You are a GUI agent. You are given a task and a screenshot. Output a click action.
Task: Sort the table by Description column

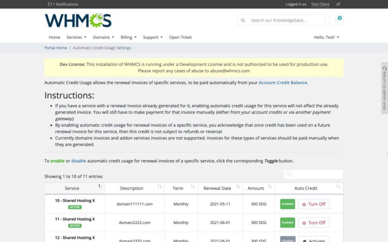[x=135, y=188]
